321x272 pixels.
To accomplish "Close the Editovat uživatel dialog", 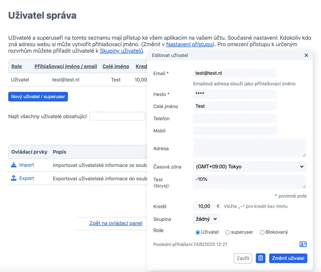I will 306,55.
